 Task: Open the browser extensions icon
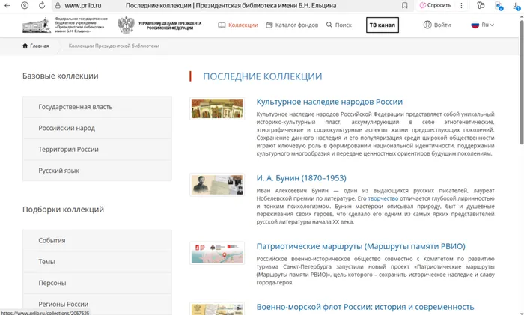pos(479,5)
